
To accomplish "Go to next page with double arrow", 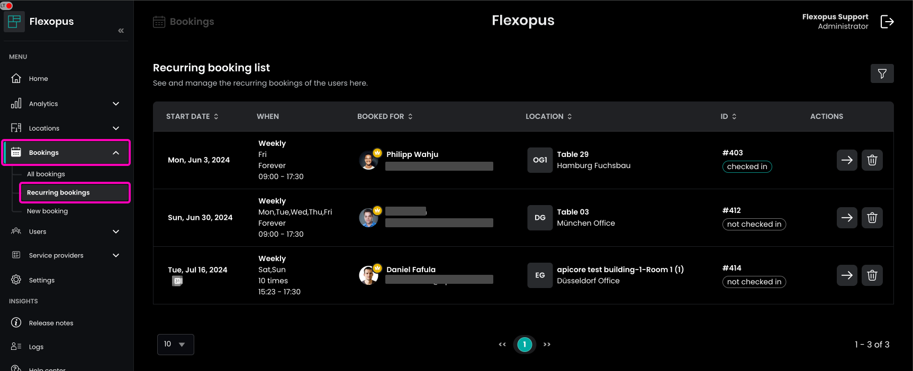I will tap(547, 345).
